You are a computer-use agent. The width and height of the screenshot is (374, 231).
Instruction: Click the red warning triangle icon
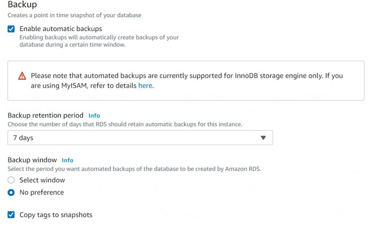point(22,76)
